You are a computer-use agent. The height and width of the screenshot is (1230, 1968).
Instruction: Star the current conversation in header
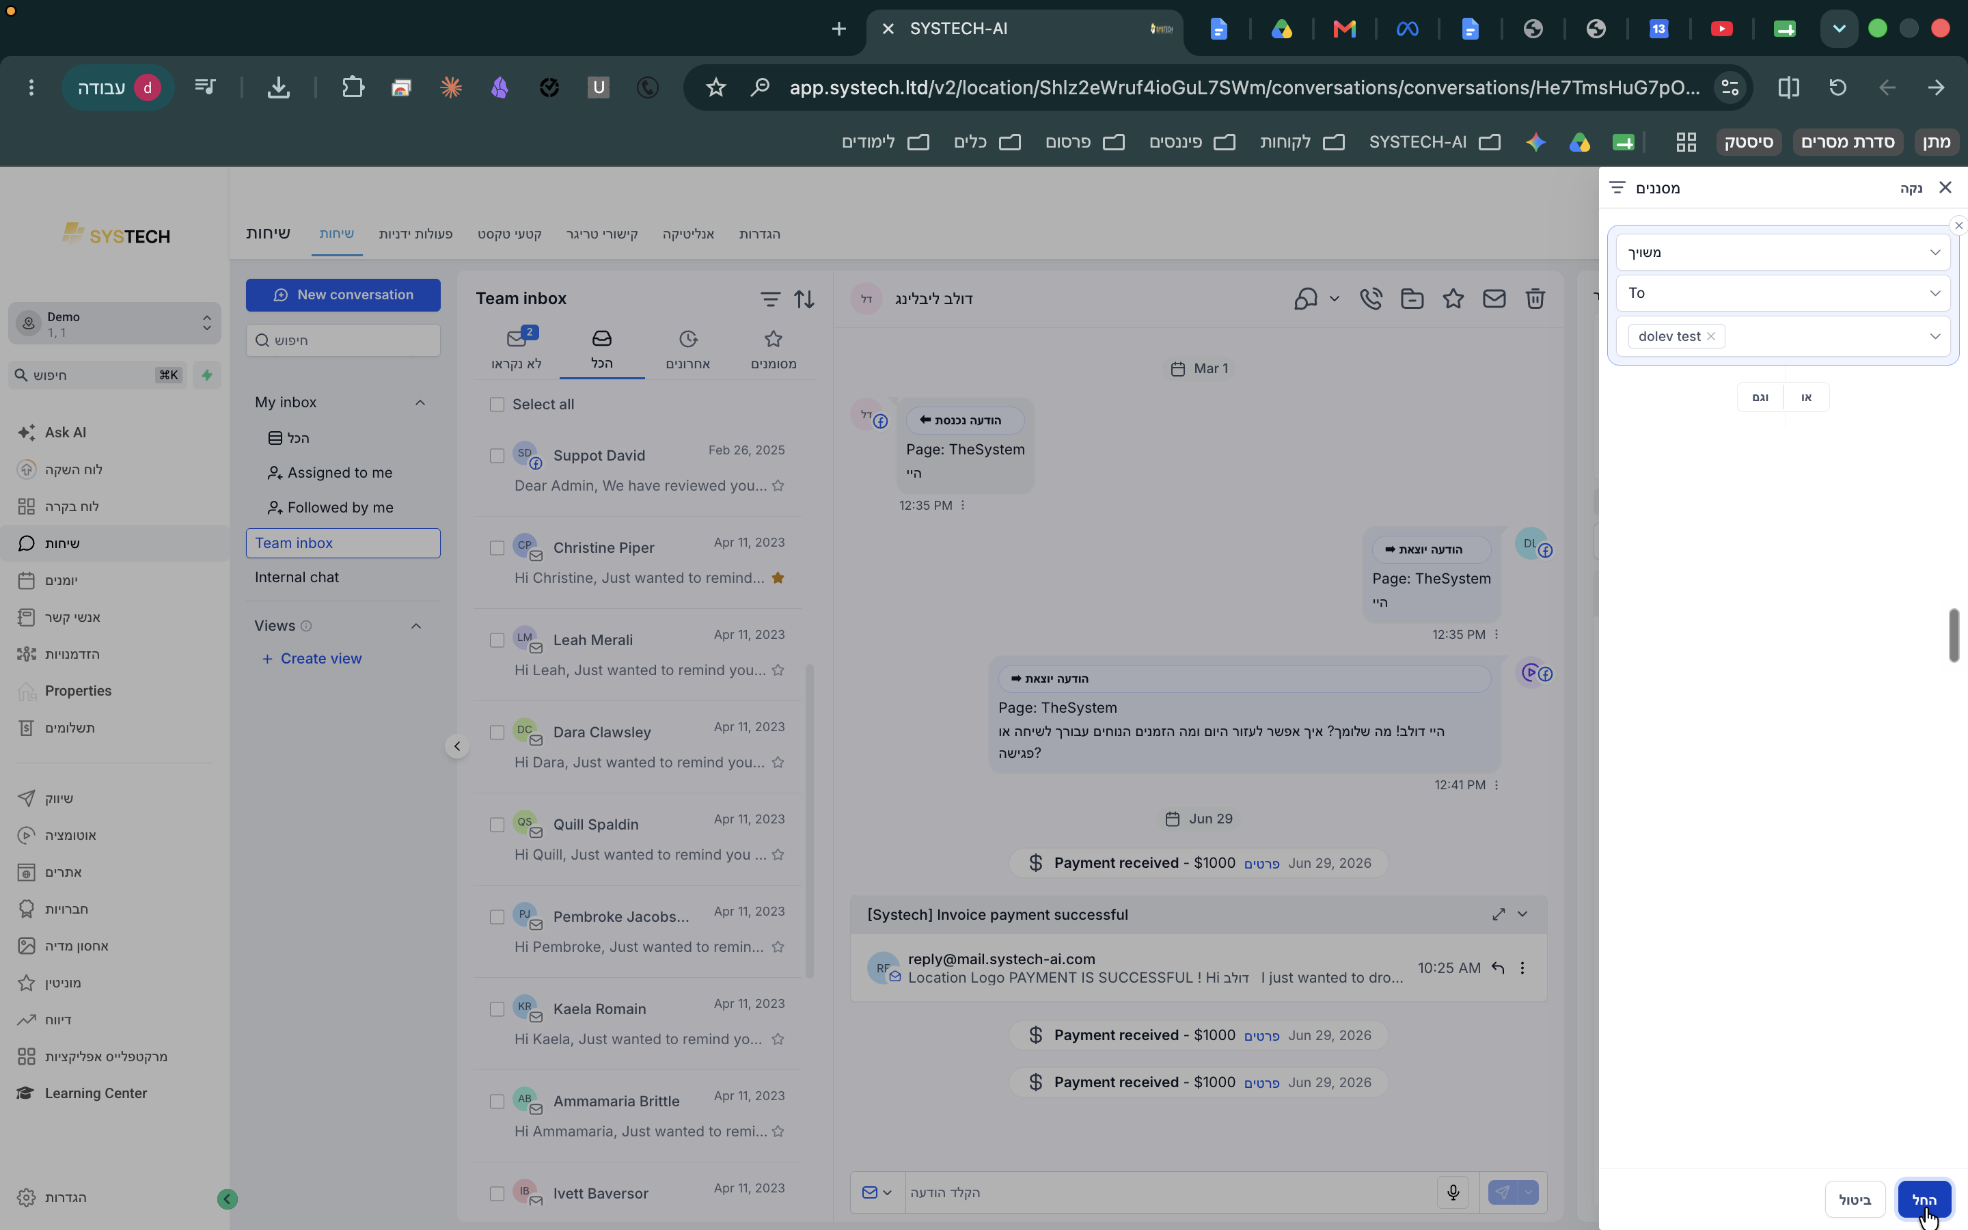point(1453,299)
